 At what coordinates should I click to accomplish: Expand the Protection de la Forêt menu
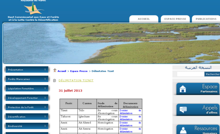pos(27,107)
